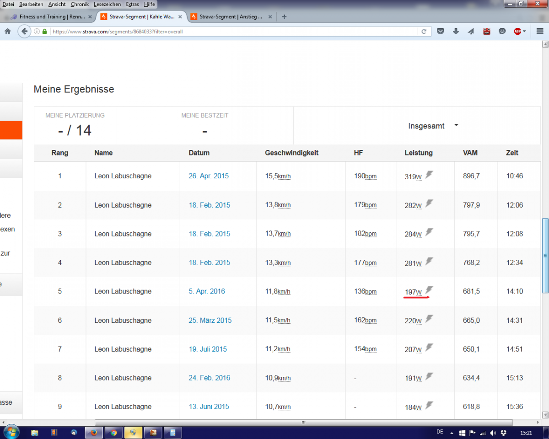The image size is (549, 439).
Task: Click the Adblock Plus icon
Action: pos(517,32)
